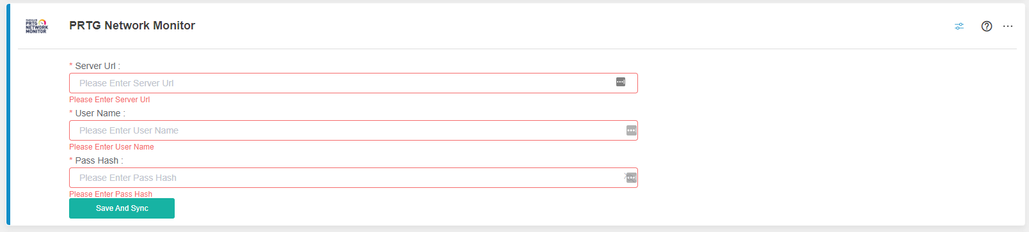
Task: Open the help question mark icon
Action: pyautogui.click(x=987, y=26)
